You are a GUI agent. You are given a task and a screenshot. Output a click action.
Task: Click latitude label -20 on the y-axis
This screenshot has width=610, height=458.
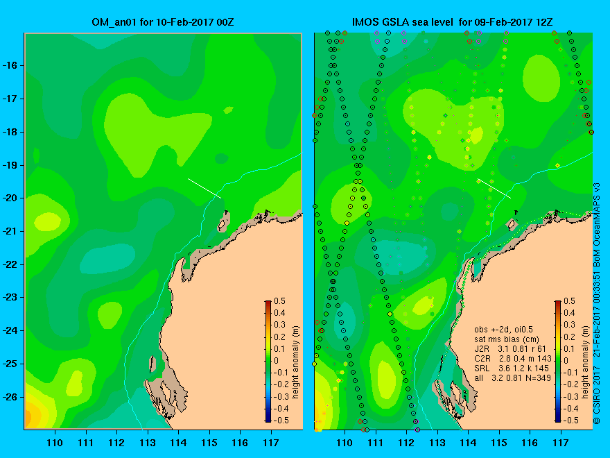point(10,198)
